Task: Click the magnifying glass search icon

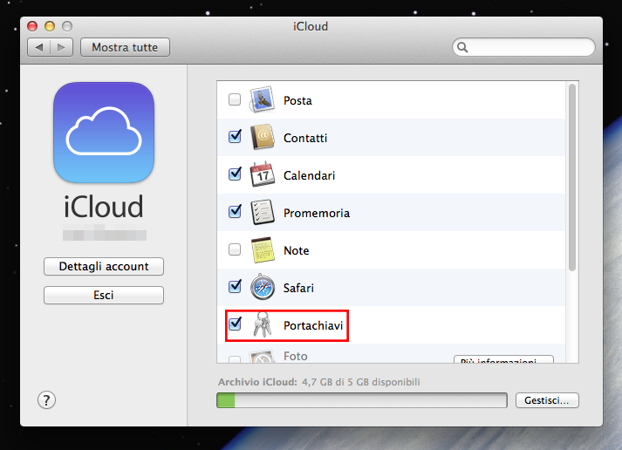Action: 462,47
